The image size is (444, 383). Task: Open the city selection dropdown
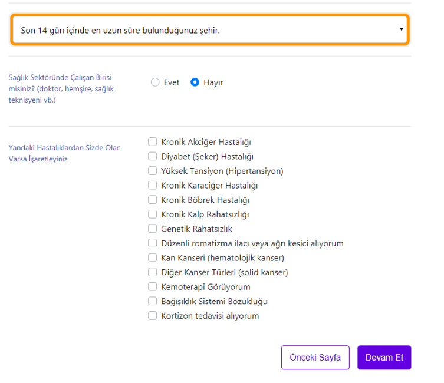coord(209,29)
